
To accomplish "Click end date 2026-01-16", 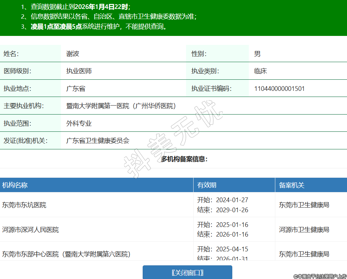I will tap(232, 234).
